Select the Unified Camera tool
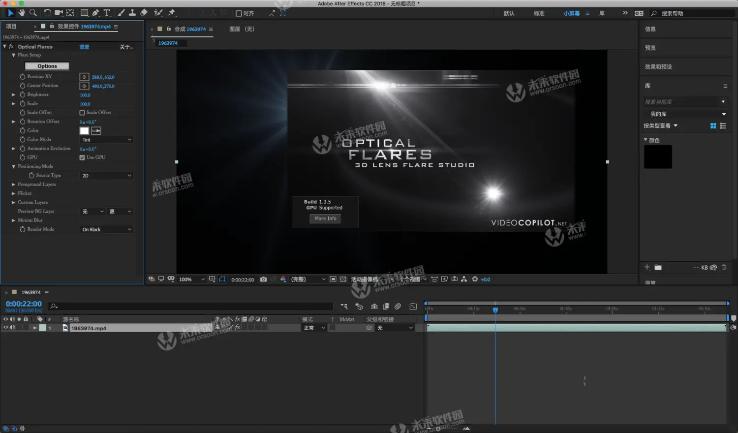 pos(59,13)
